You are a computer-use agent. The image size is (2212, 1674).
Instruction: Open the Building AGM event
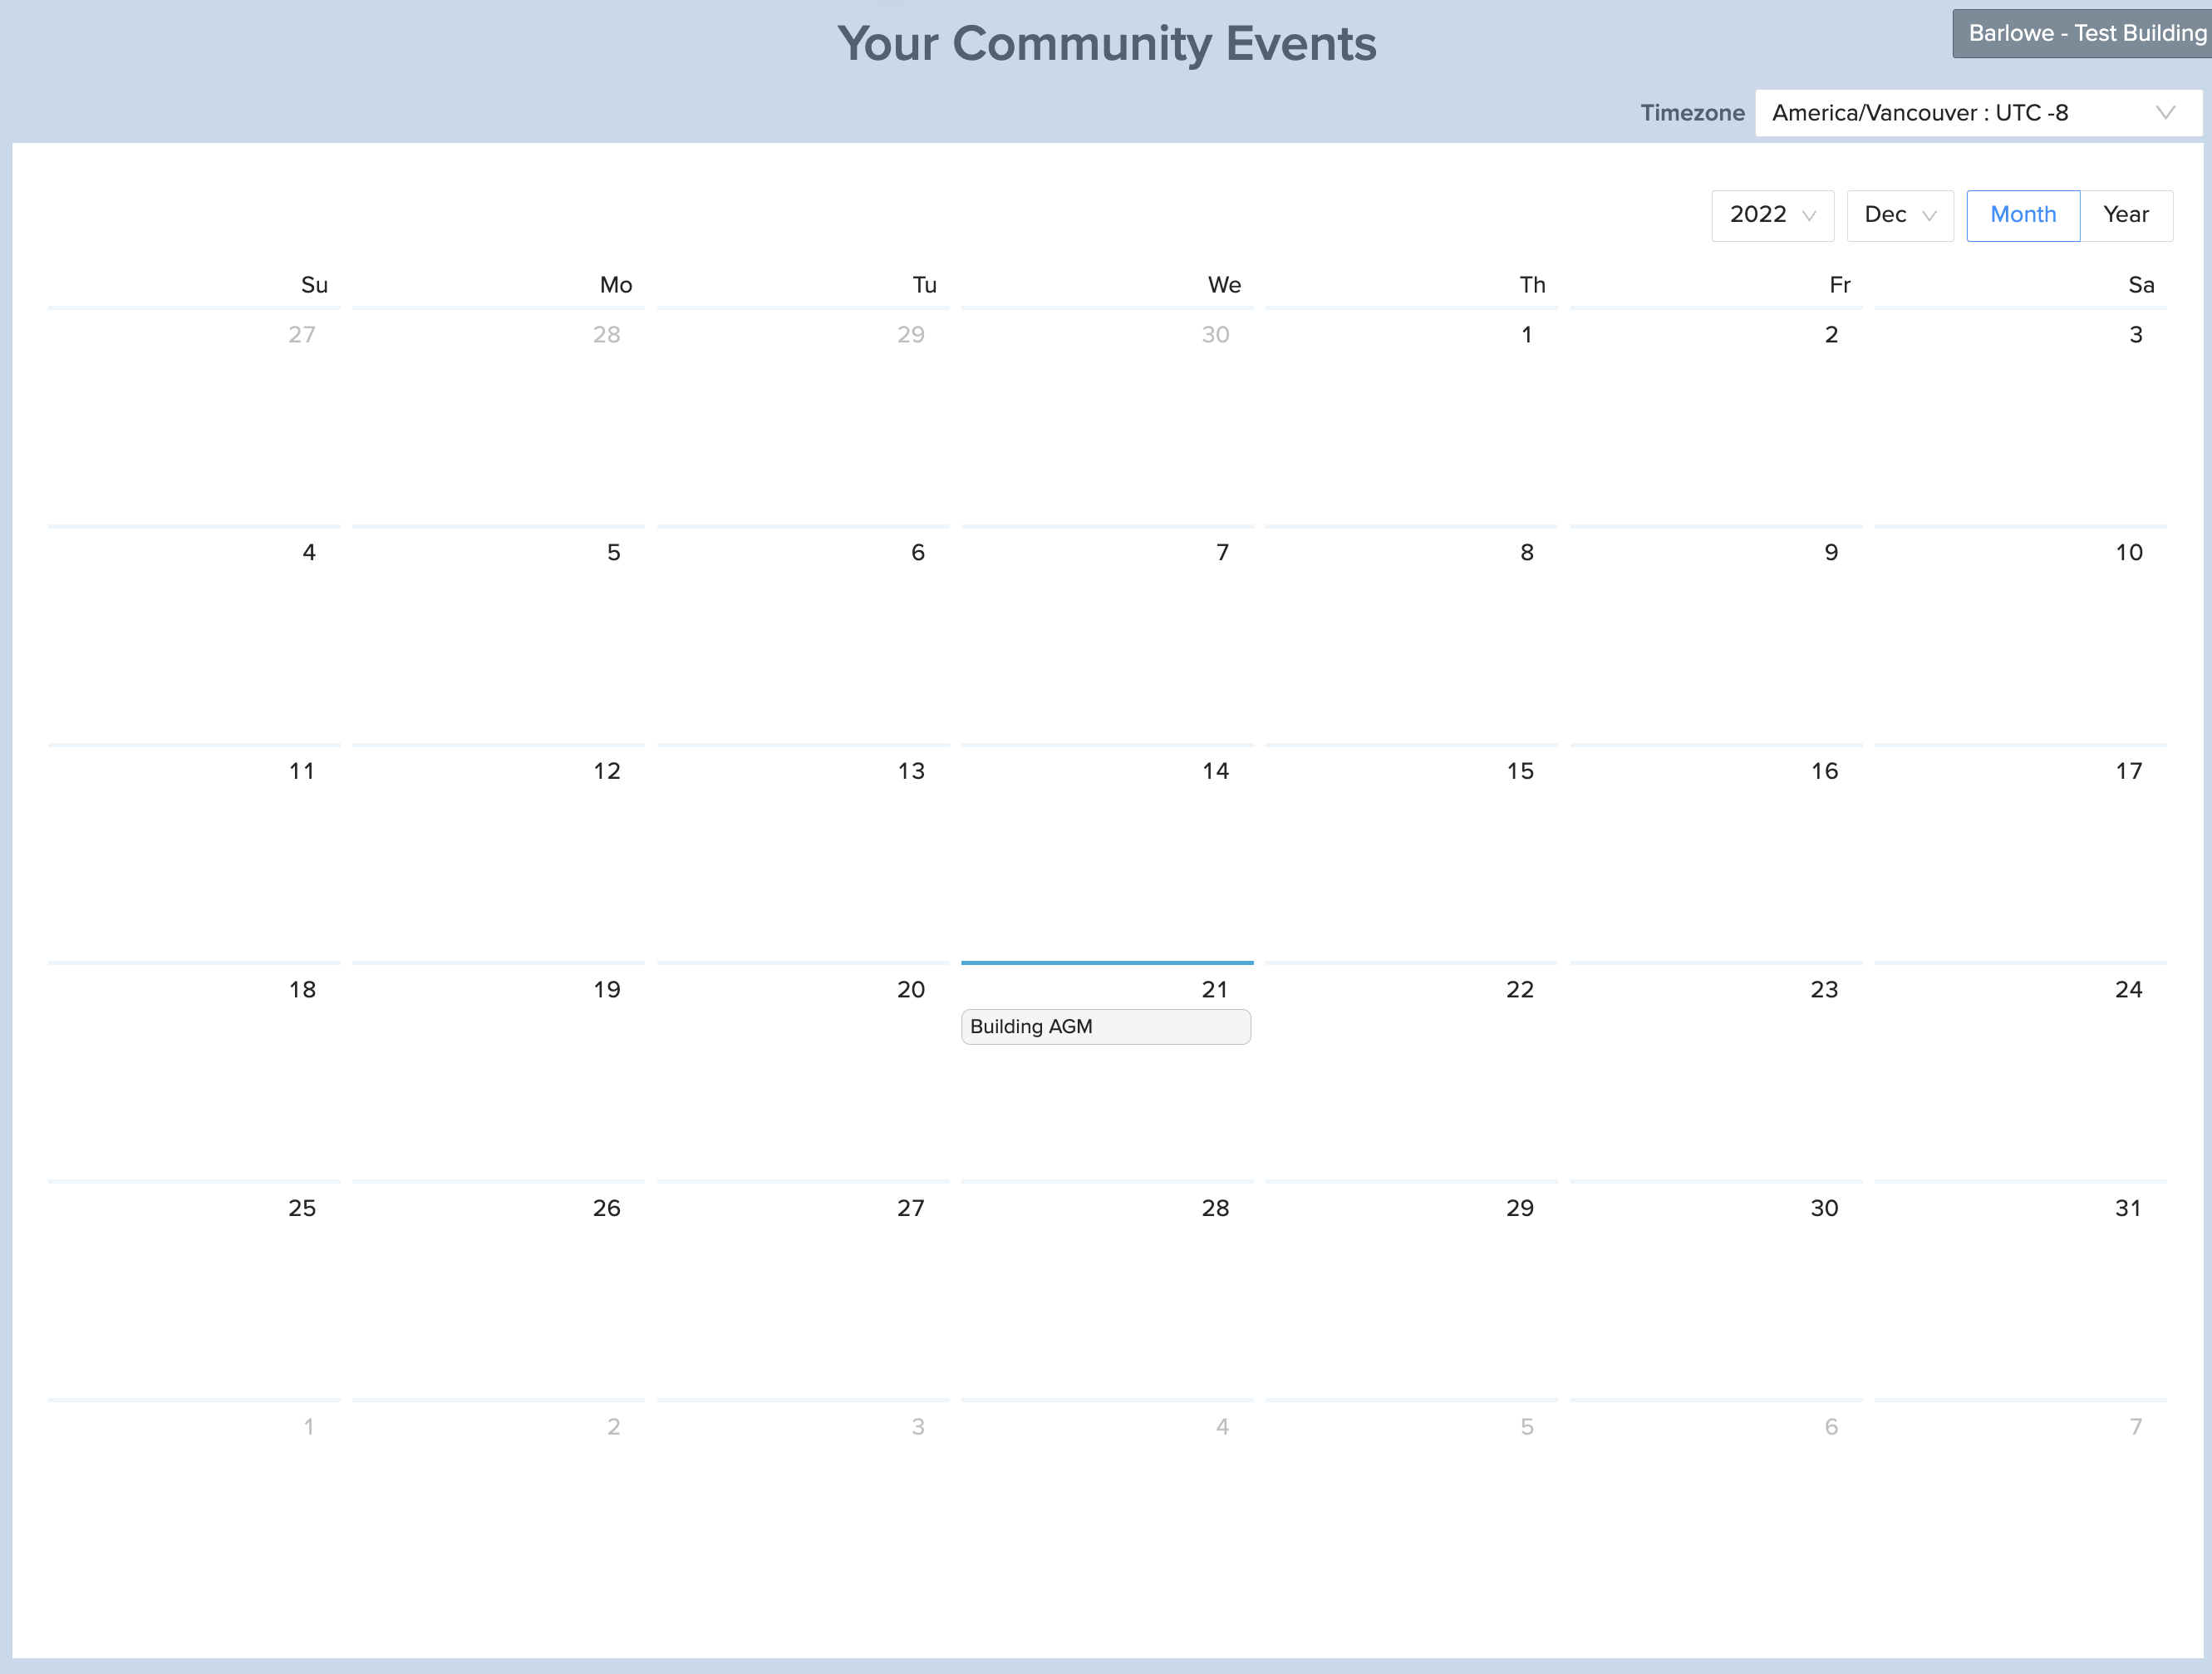pyautogui.click(x=1106, y=1026)
